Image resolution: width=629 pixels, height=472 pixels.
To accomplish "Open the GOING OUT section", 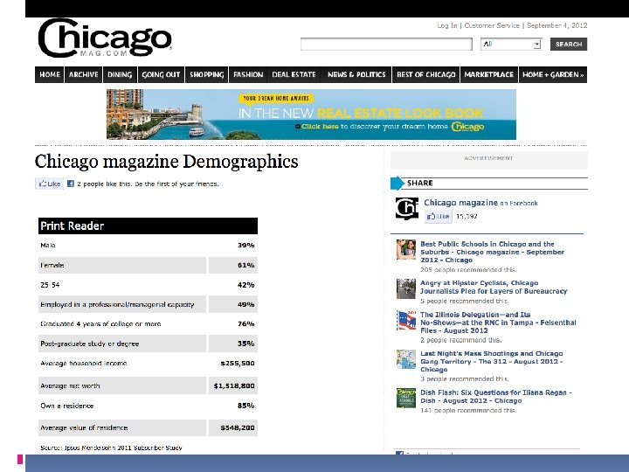I will click(161, 74).
